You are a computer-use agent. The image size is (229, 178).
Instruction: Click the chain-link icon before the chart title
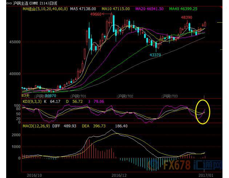(x=9, y=3)
